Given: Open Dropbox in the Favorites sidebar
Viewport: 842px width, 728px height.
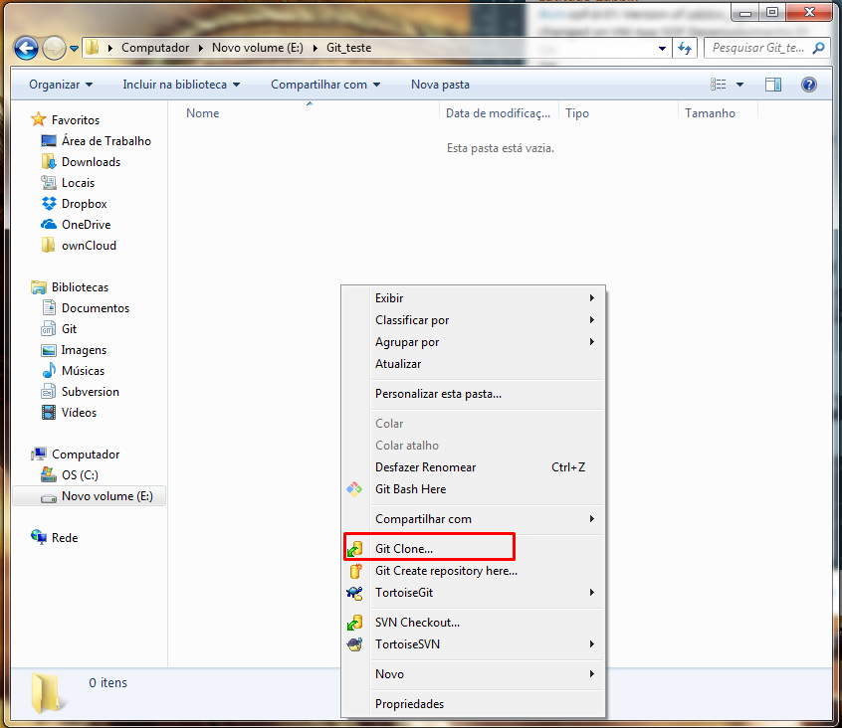Looking at the screenshot, I should point(84,204).
